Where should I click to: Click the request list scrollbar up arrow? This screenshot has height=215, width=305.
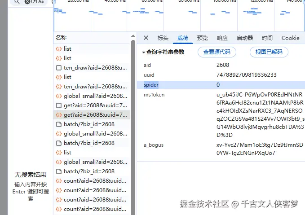coord(133,36)
